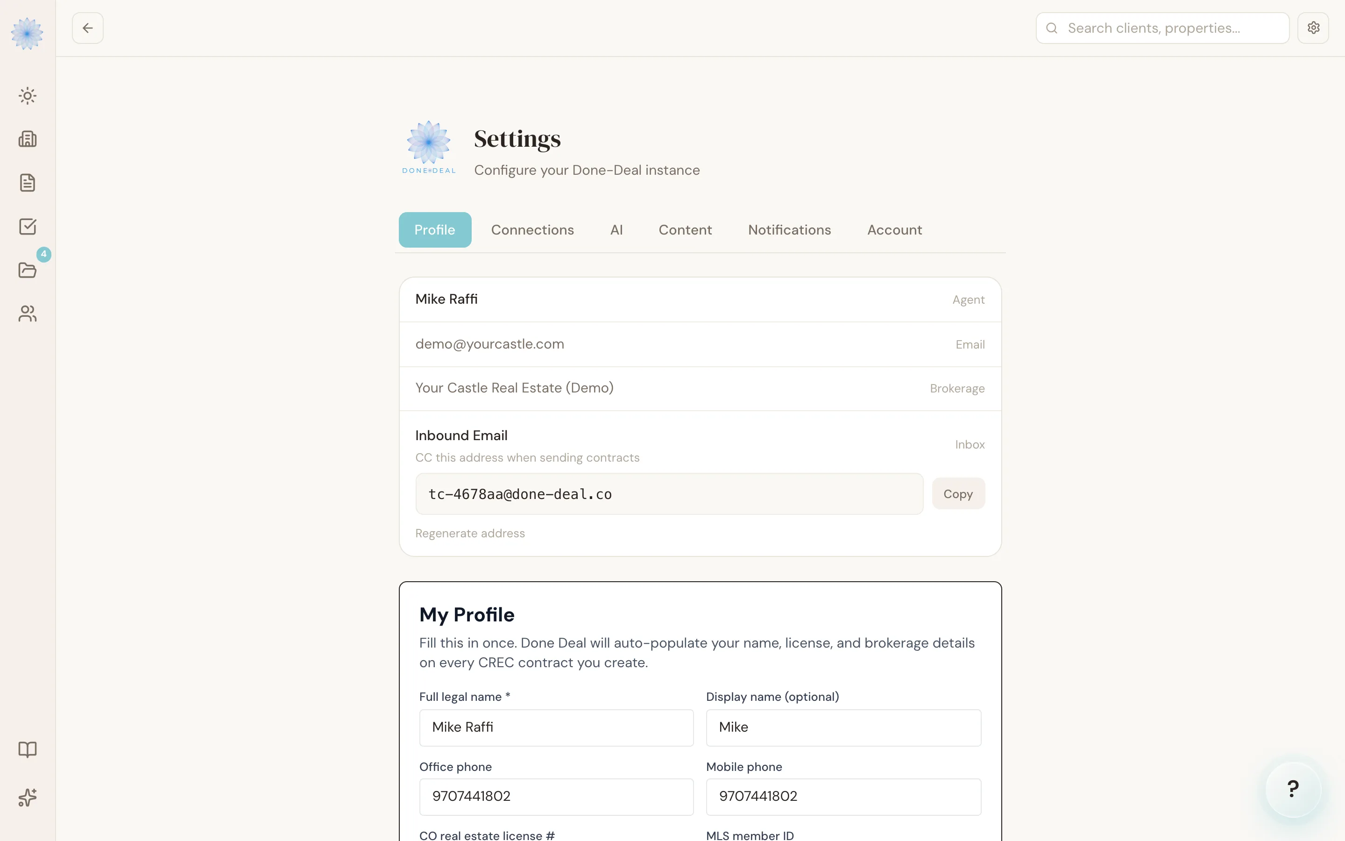Click the Done Deal logo beside Settings heading

429,147
